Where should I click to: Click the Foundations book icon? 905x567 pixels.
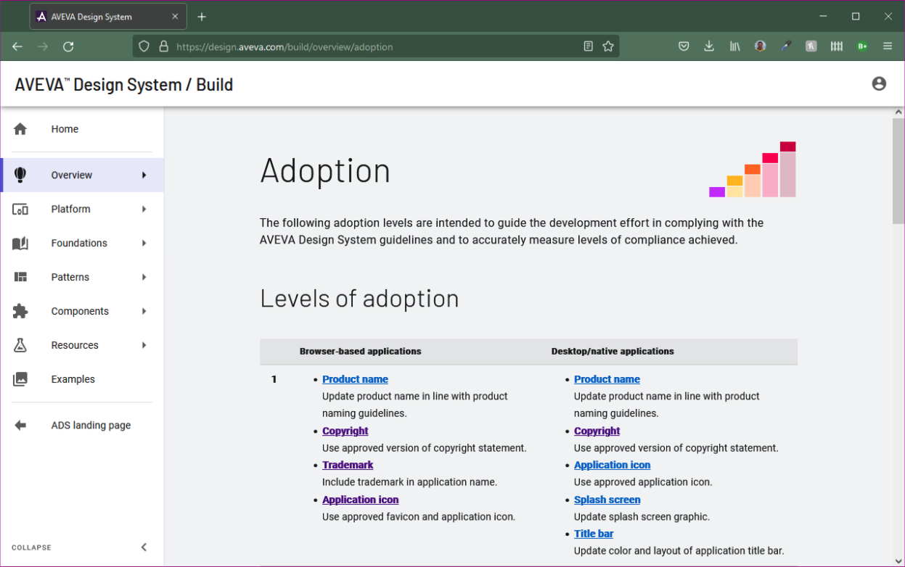[x=20, y=243]
